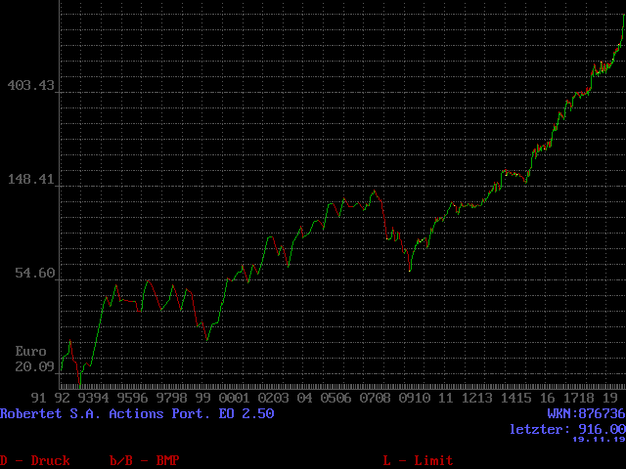Click year 19 on the time axis
Image resolution: width=626 pixels, height=469 pixels.
click(x=609, y=399)
